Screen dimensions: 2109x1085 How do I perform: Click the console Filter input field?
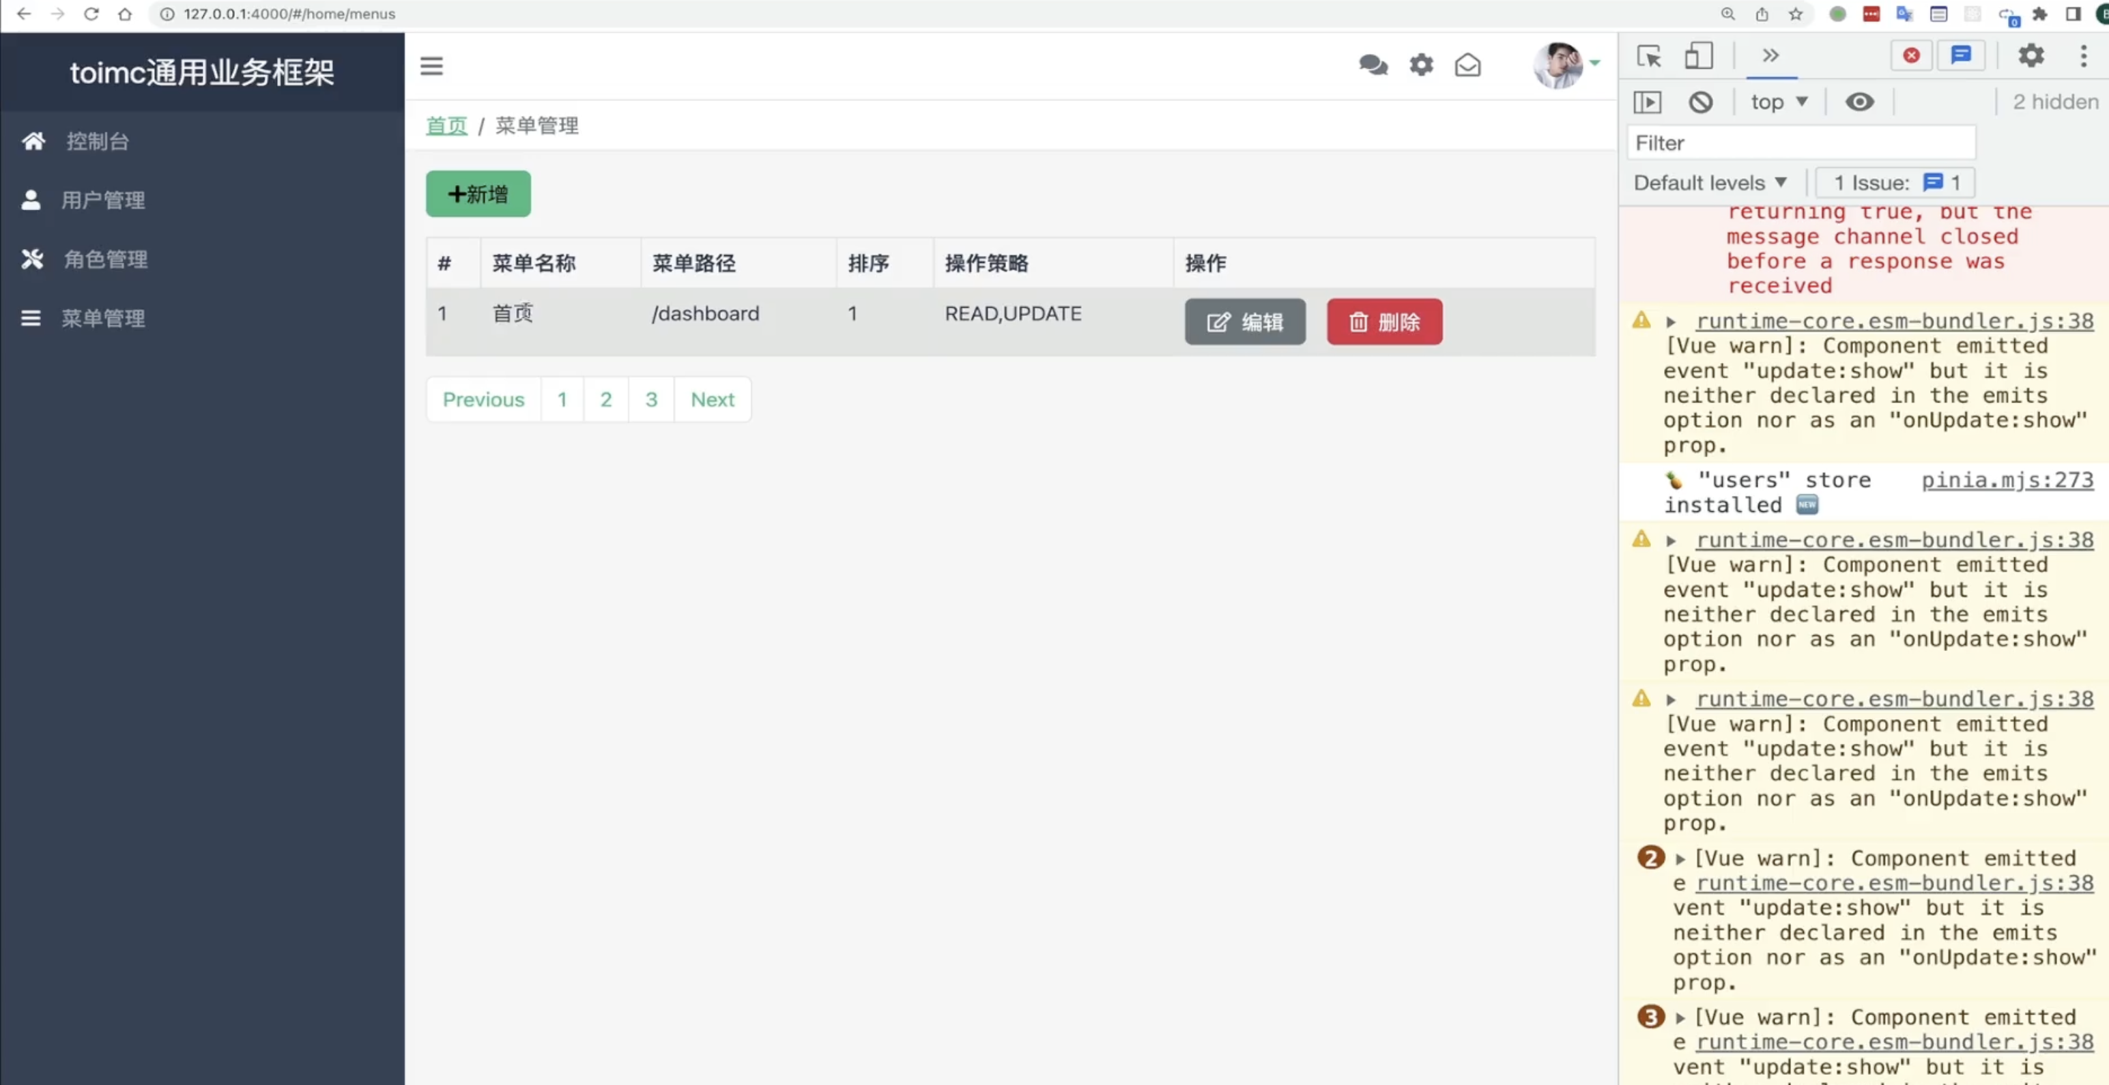pos(1800,143)
